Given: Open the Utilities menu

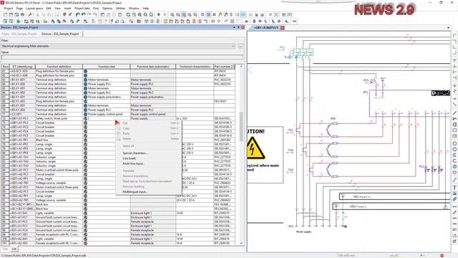Looking at the screenshot, I should [120, 8].
